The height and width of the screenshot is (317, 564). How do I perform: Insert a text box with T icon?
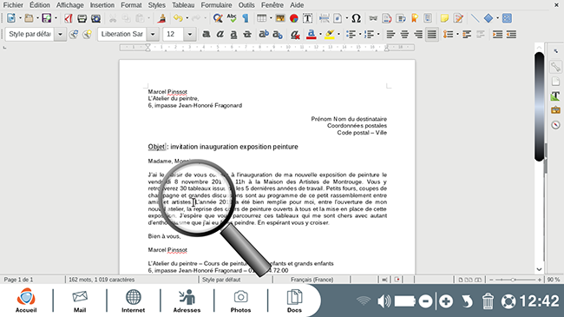(x=307, y=18)
